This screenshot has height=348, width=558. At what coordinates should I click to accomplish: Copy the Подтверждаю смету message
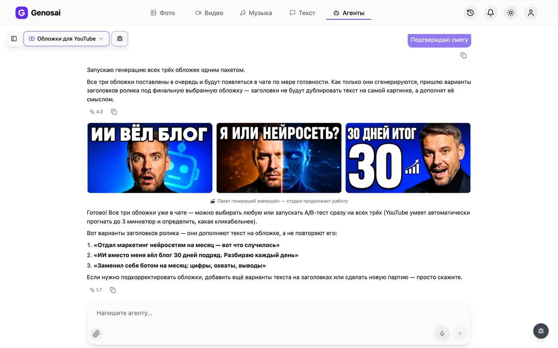pyautogui.click(x=463, y=55)
